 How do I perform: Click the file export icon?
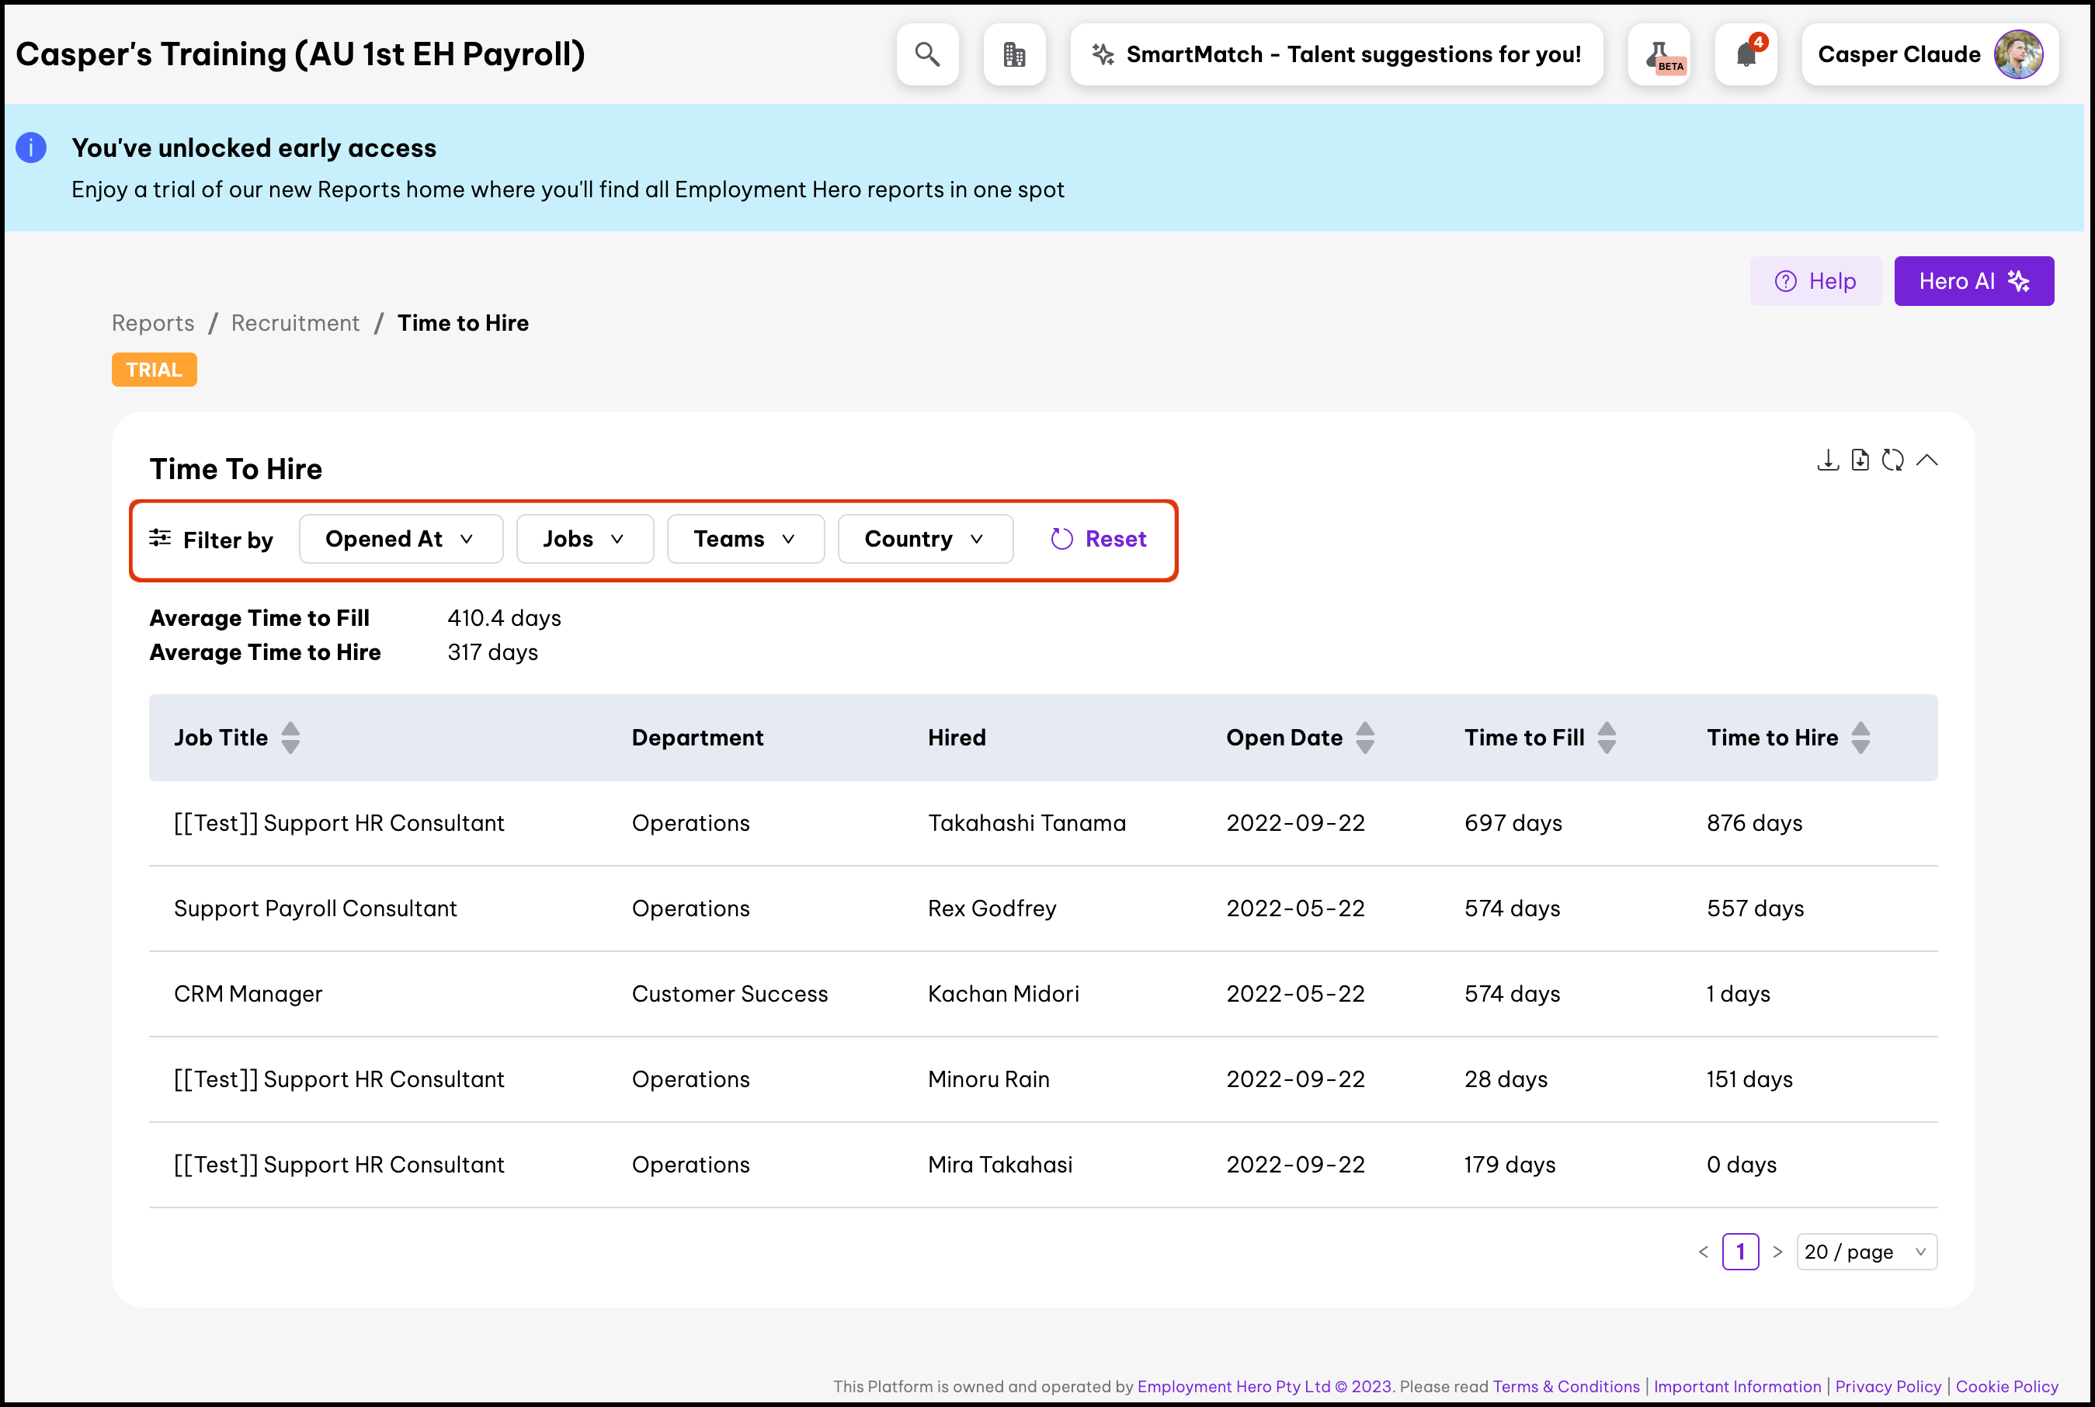coord(1860,460)
